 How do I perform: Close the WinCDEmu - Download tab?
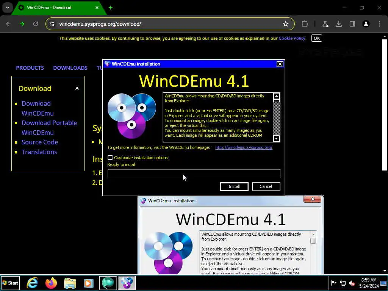[x=97, y=8]
